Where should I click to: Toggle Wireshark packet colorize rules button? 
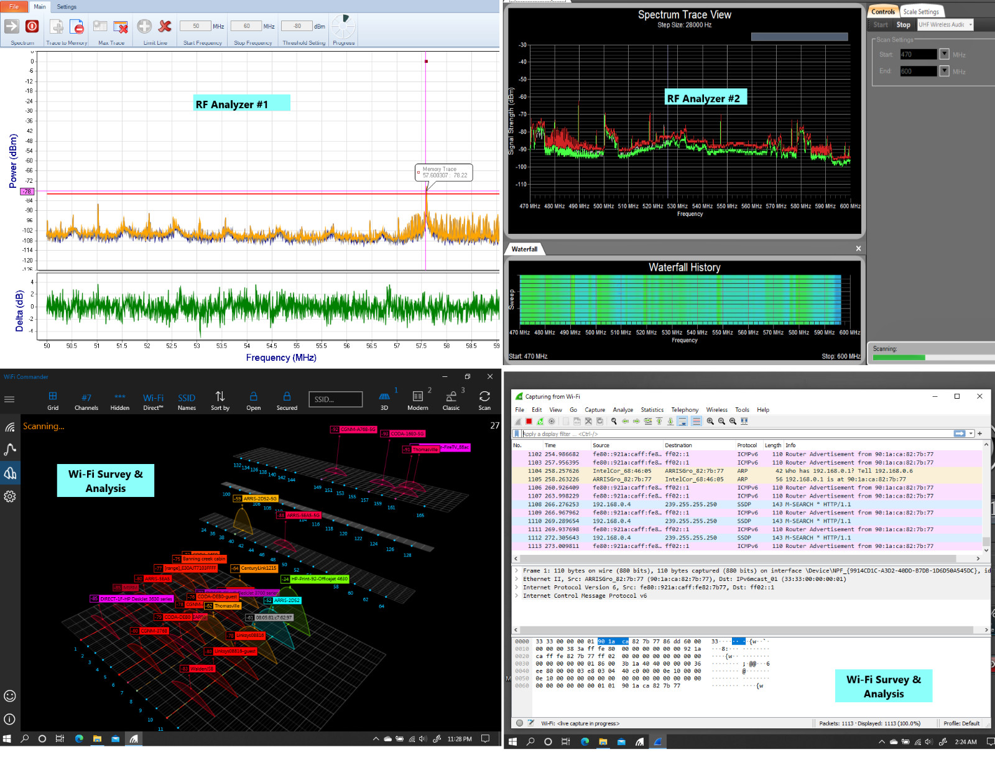(696, 422)
